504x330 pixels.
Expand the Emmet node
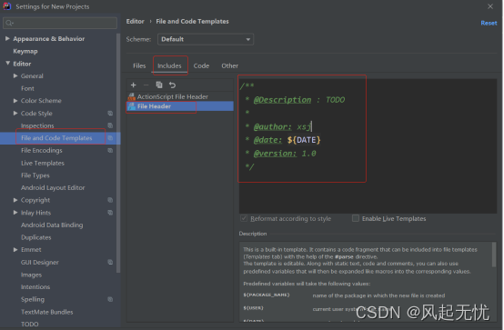click(15, 250)
